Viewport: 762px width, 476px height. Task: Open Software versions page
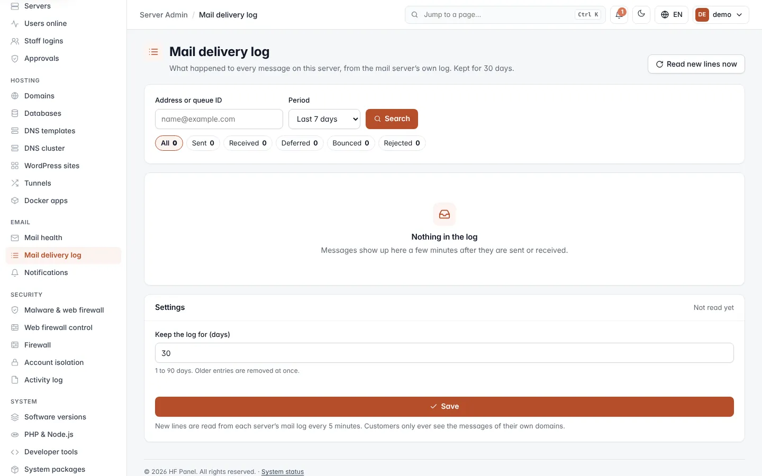click(63, 417)
